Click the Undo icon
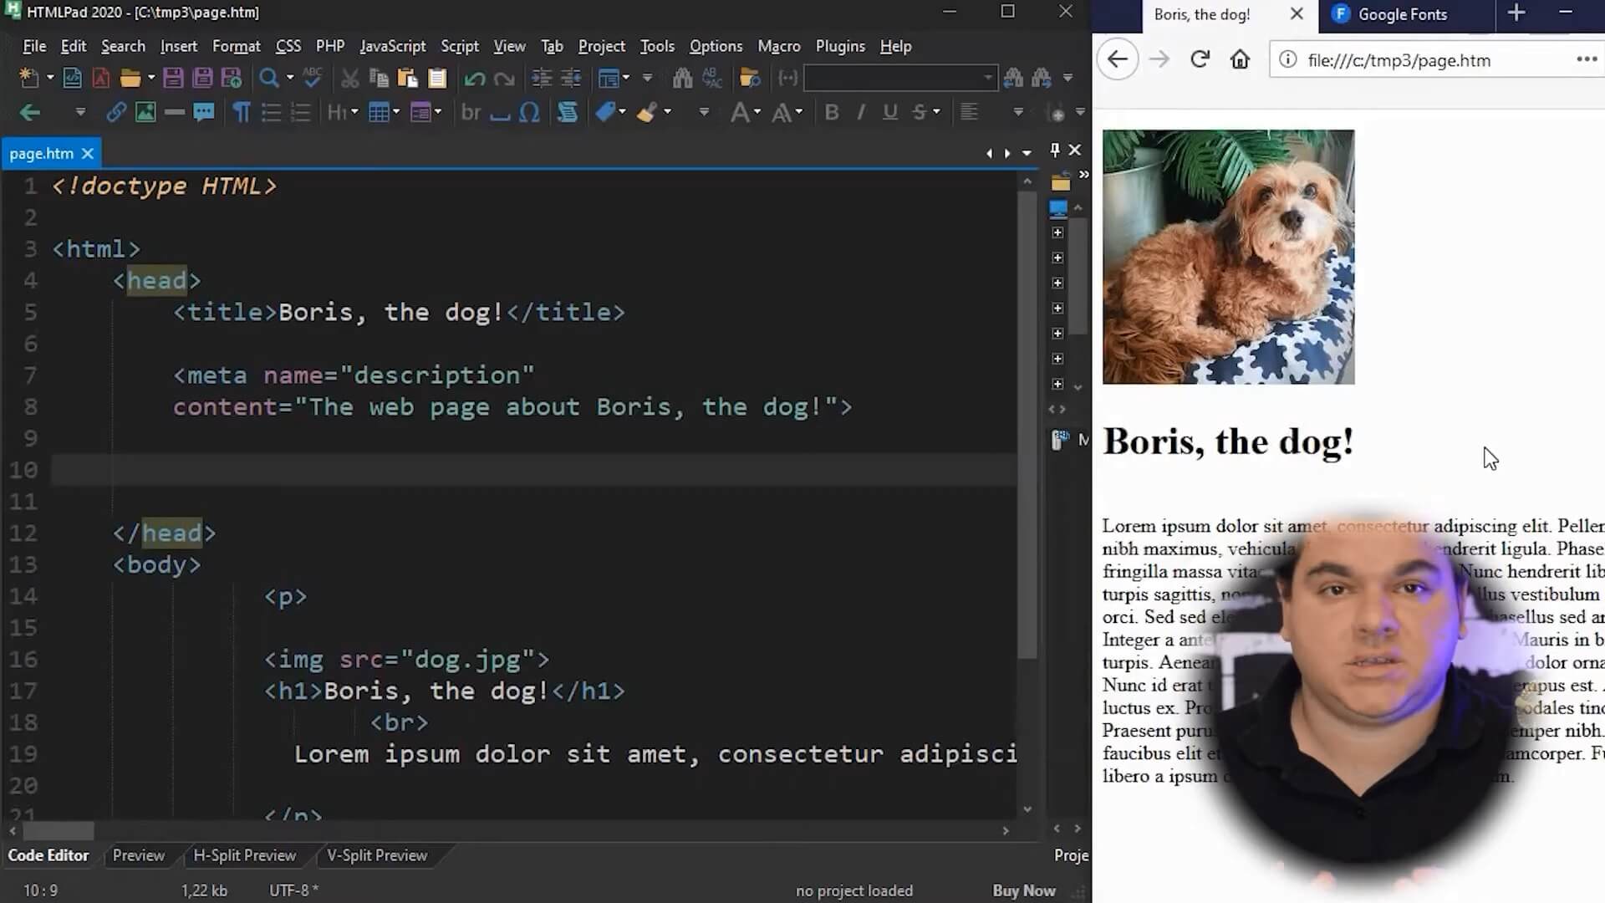This screenshot has height=903, width=1605. [475, 78]
